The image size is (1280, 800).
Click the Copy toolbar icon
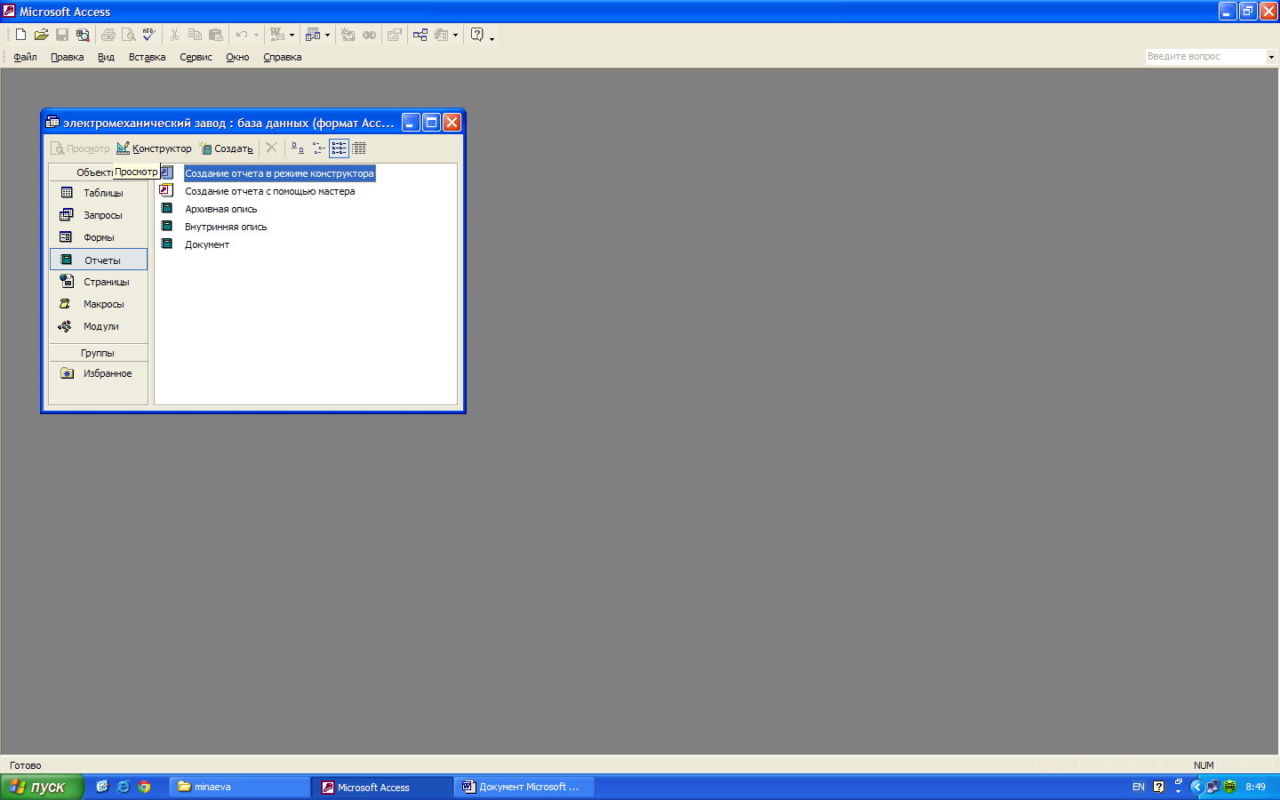195,35
